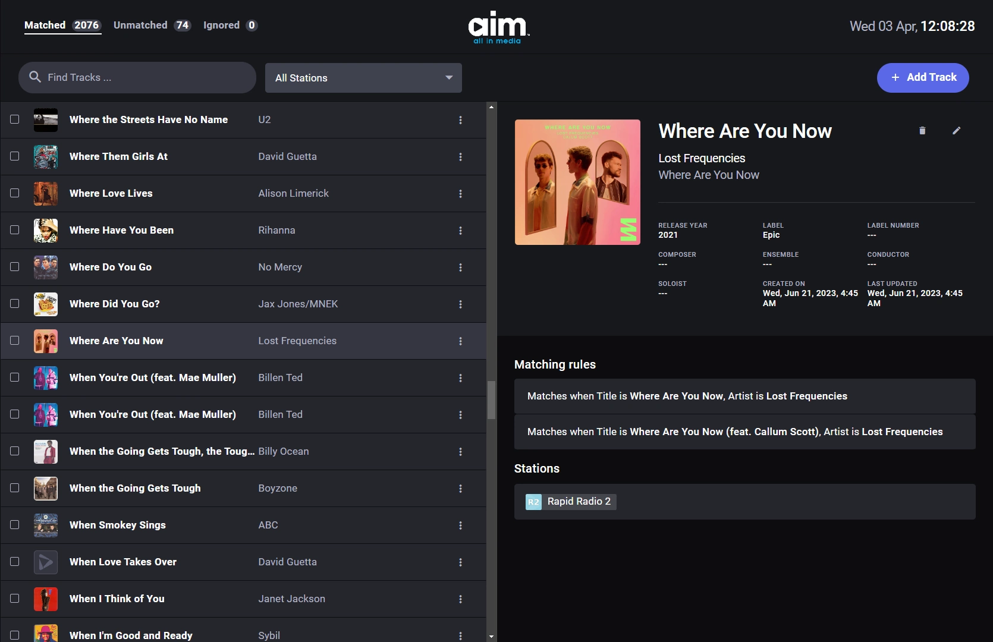Open the Rapid Radio 2 station chip
This screenshot has height=642, width=993.
point(571,502)
